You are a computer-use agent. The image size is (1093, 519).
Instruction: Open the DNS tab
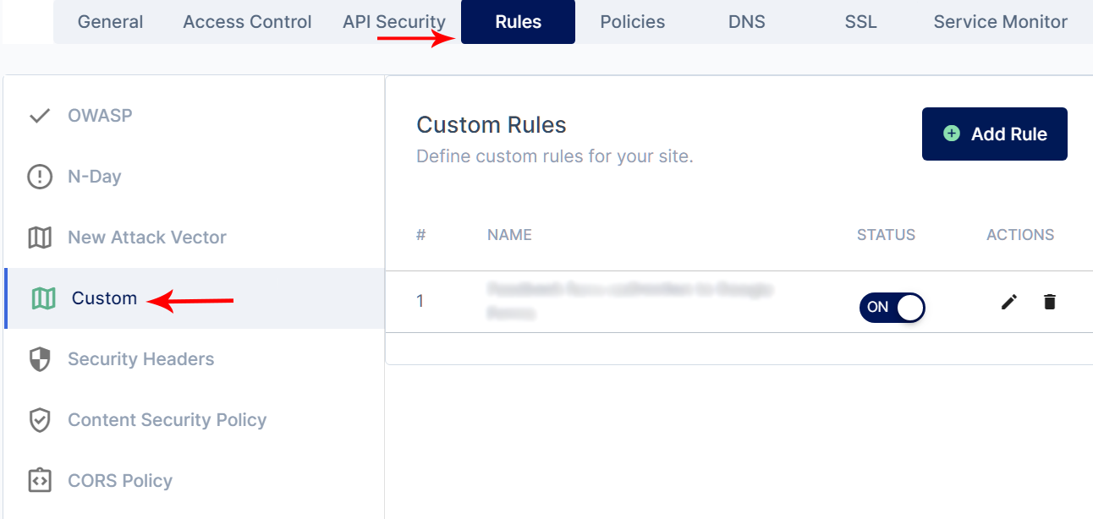click(747, 22)
